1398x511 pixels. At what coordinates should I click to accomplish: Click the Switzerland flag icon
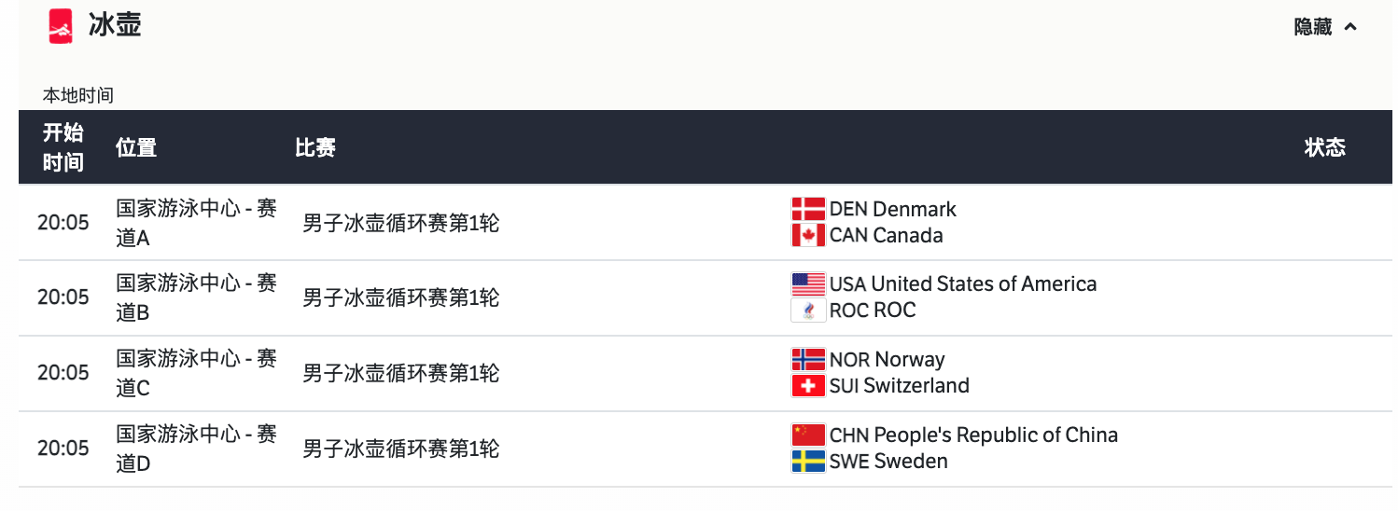coord(808,385)
